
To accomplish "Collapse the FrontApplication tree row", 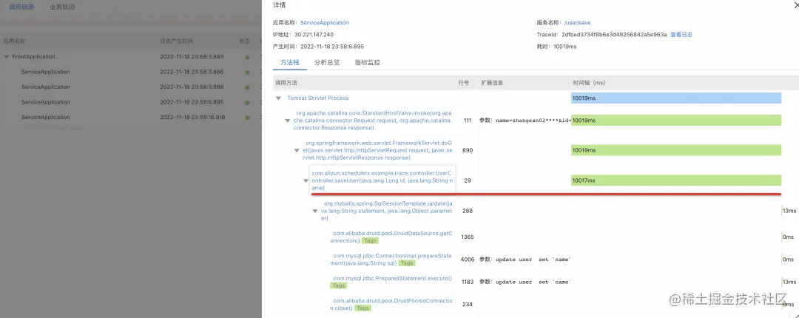I will pyautogui.click(x=7, y=56).
